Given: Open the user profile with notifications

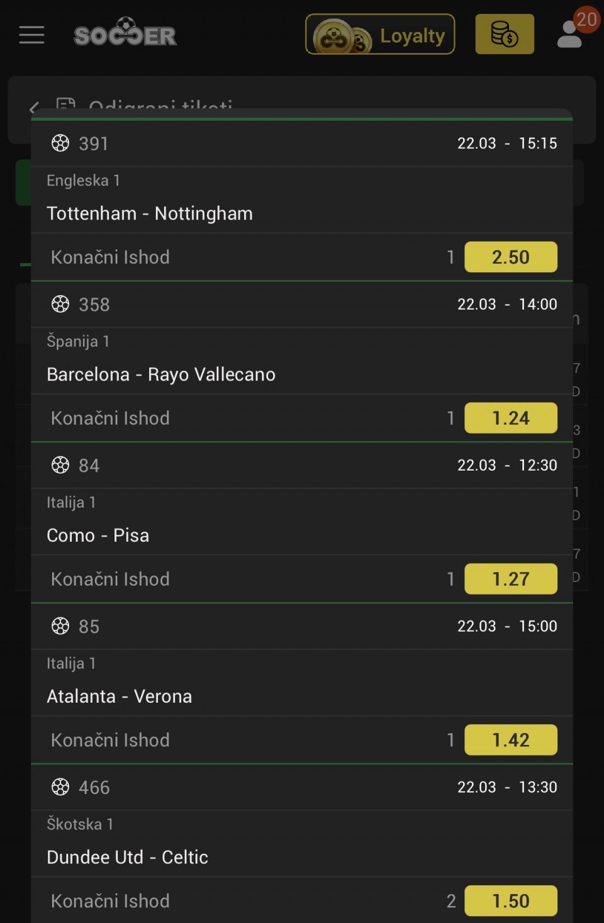Looking at the screenshot, I should point(571,34).
